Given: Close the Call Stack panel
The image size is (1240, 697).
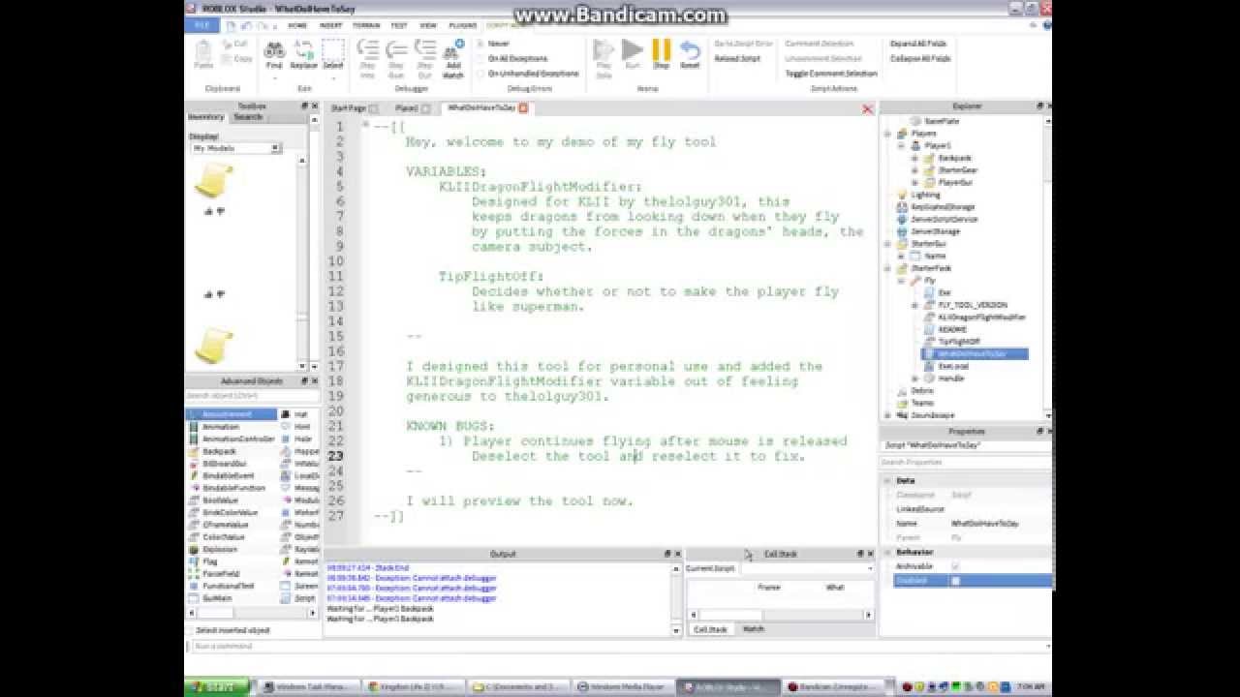Looking at the screenshot, I should pyautogui.click(x=870, y=554).
